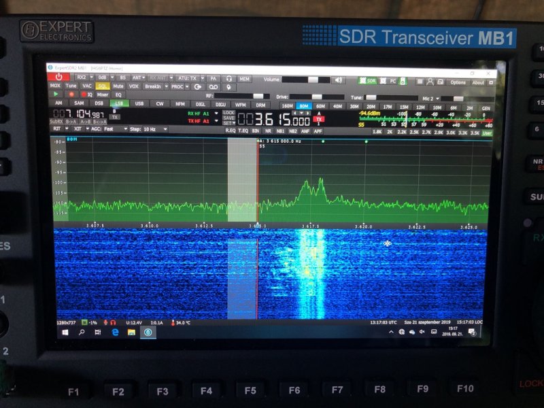Enable the NR noise reduction
Viewport: 544px width, 408px height.
(x=268, y=131)
